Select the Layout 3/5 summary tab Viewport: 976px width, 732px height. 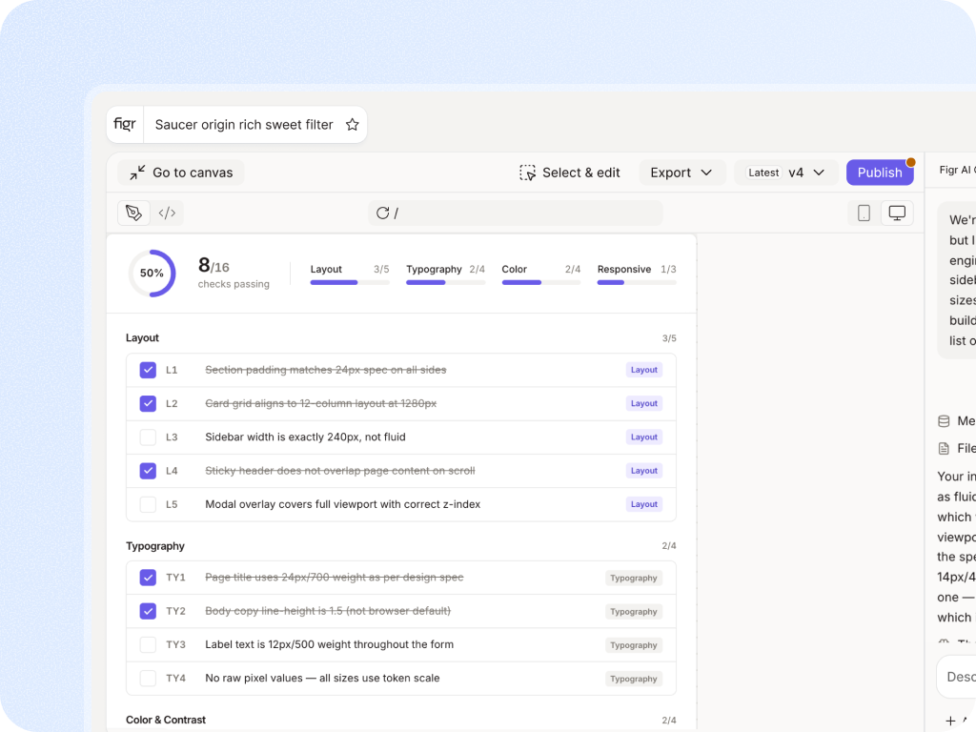pyautogui.click(x=350, y=274)
